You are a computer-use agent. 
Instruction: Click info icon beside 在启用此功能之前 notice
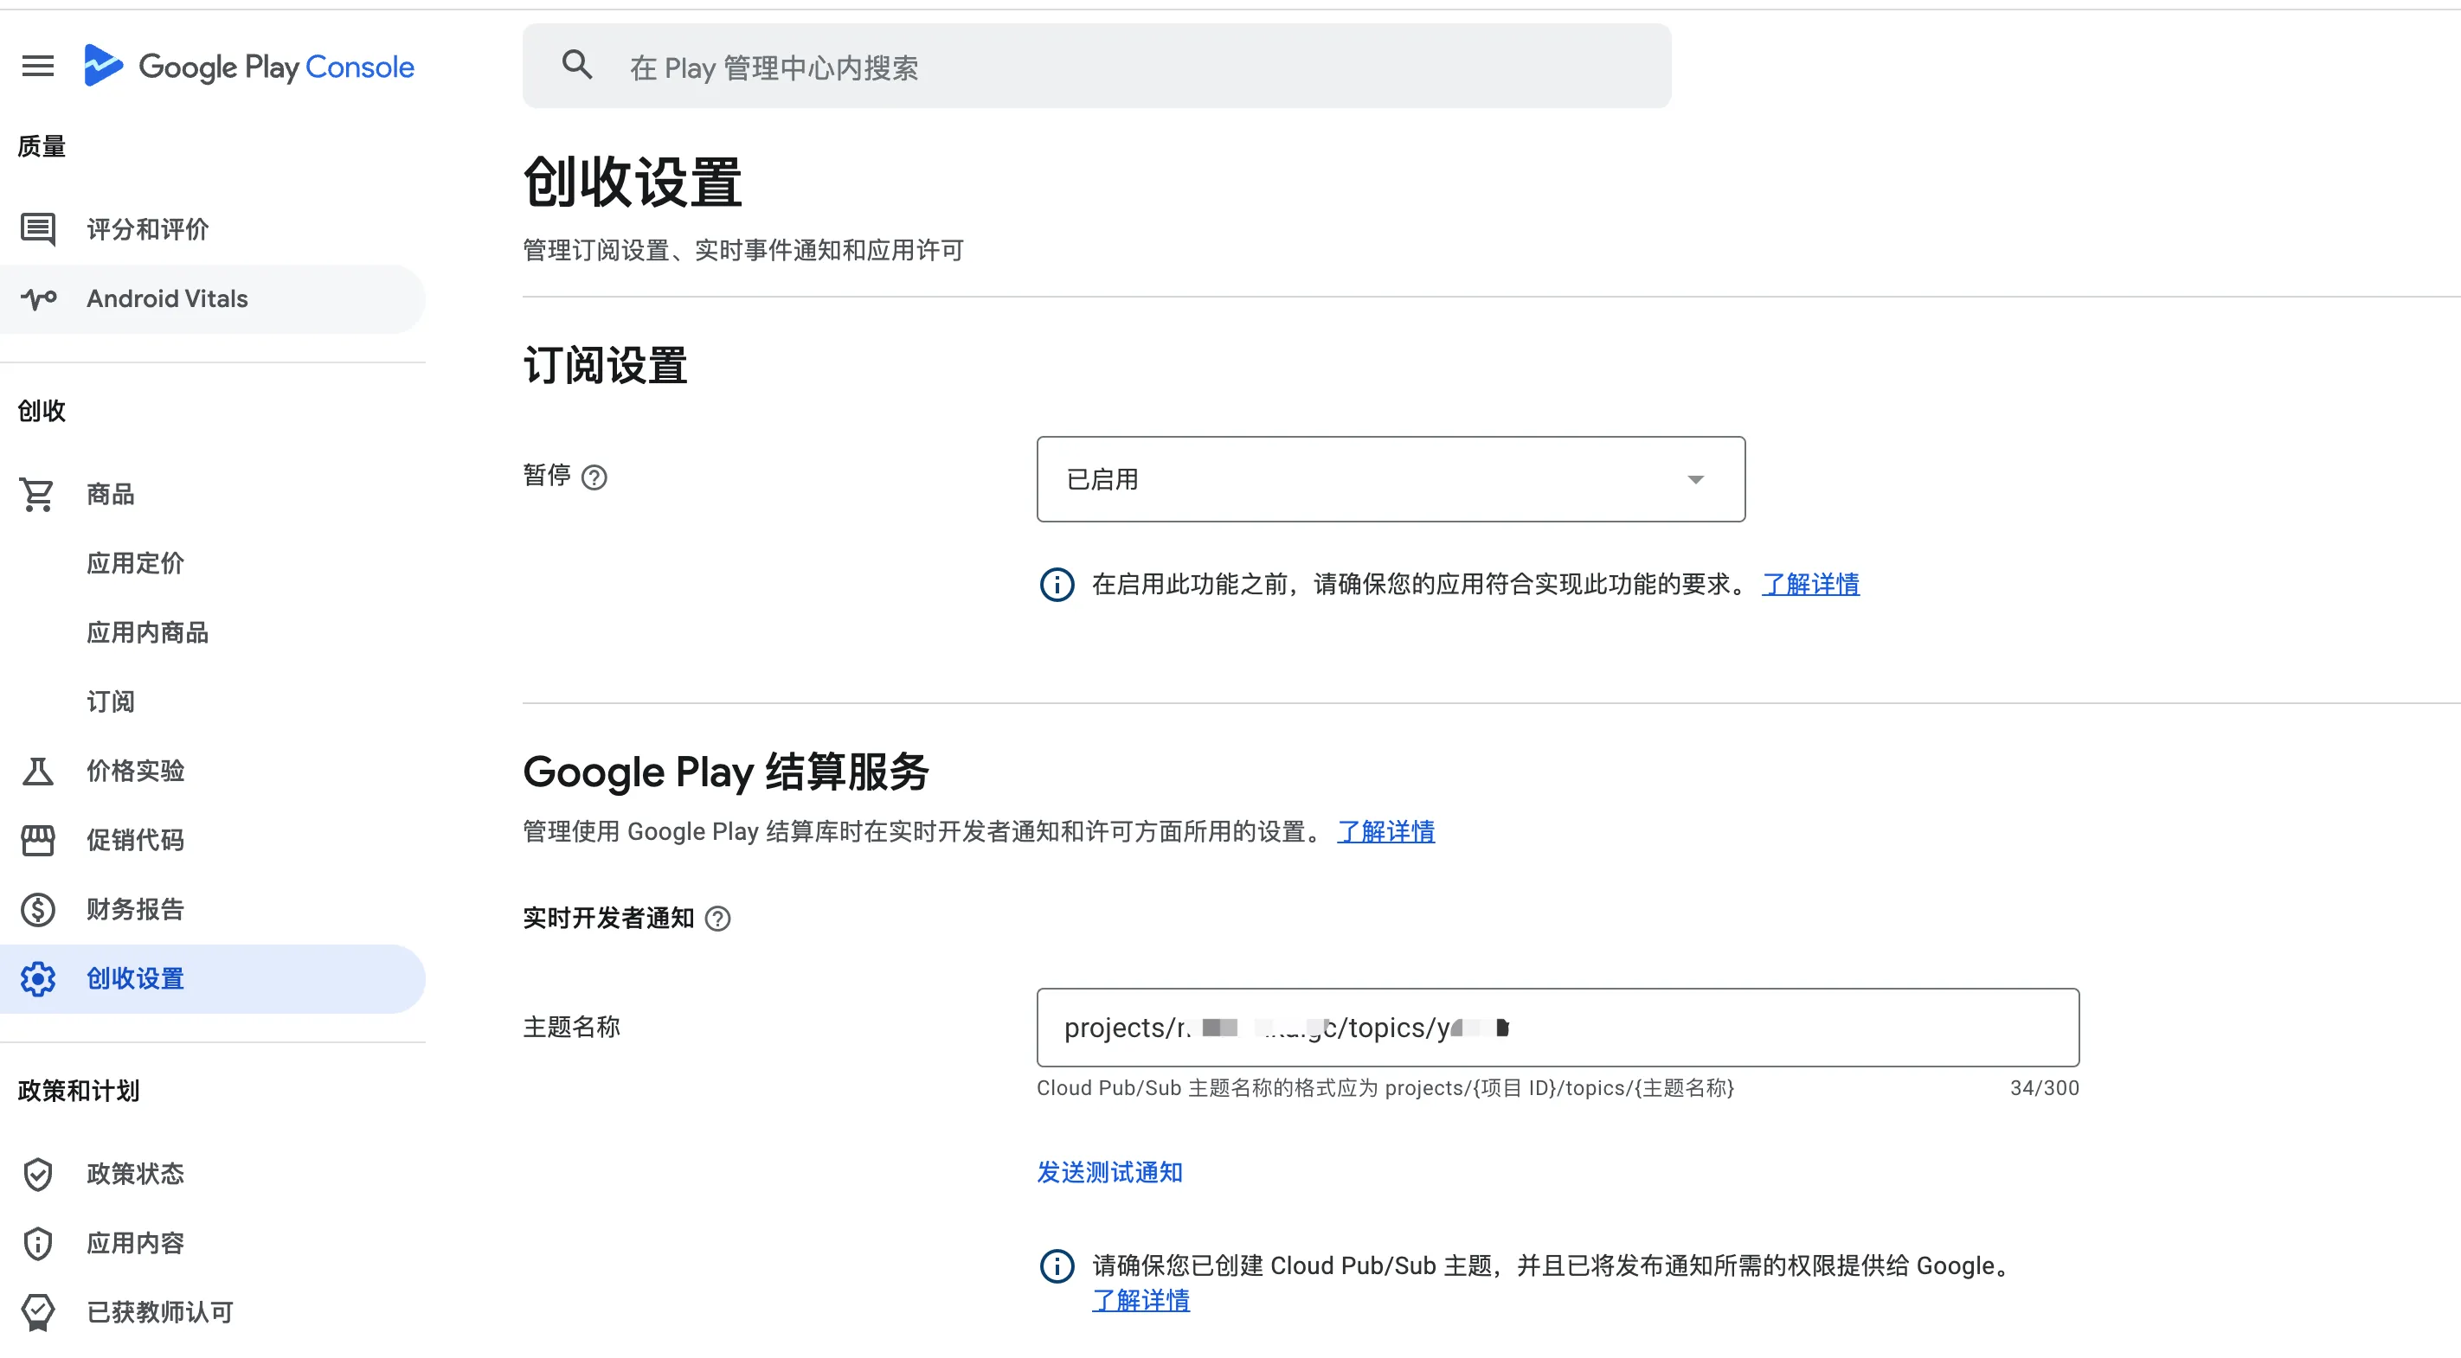click(x=1057, y=585)
